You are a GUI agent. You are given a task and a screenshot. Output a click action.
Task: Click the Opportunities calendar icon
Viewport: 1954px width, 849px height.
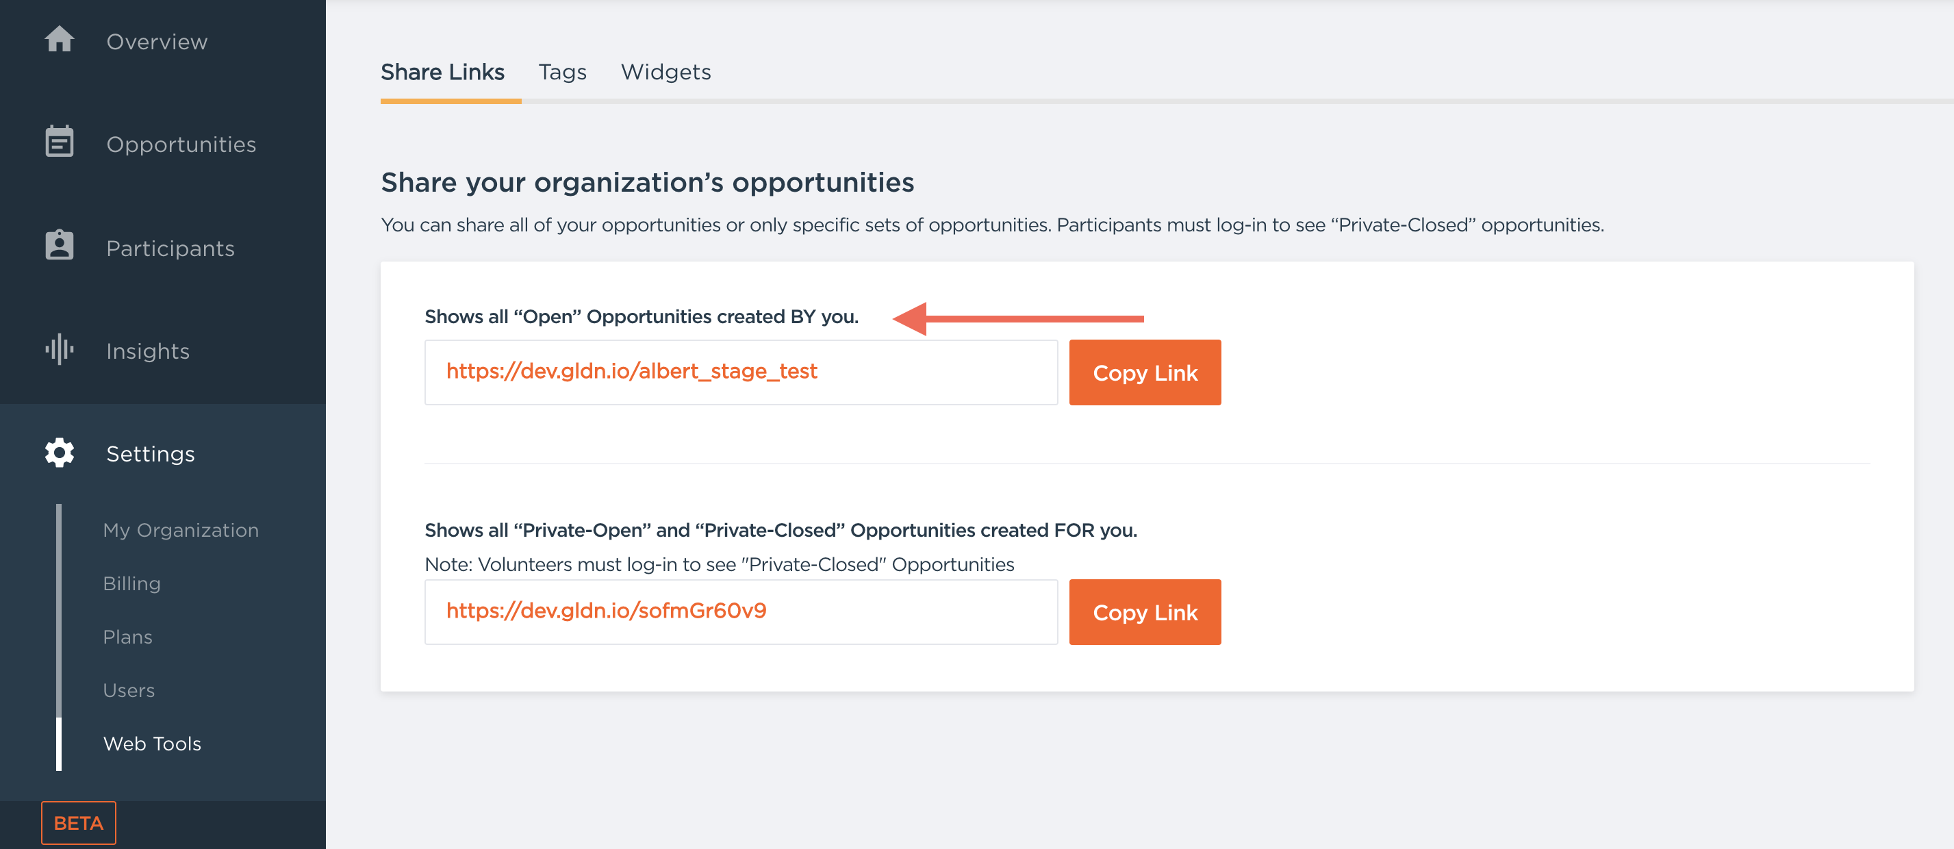pyautogui.click(x=59, y=142)
